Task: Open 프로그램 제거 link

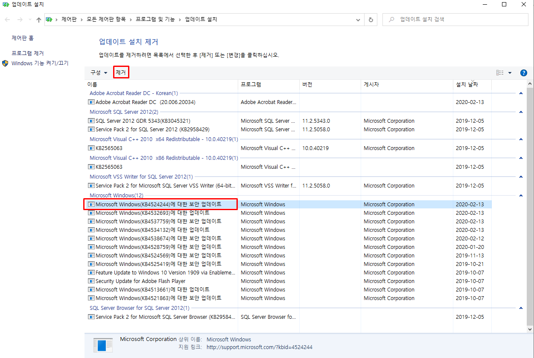Action: [x=28, y=53]
